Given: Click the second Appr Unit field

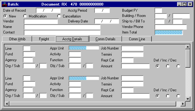Looking at the screenshot, I should click(x=84, y=78).
